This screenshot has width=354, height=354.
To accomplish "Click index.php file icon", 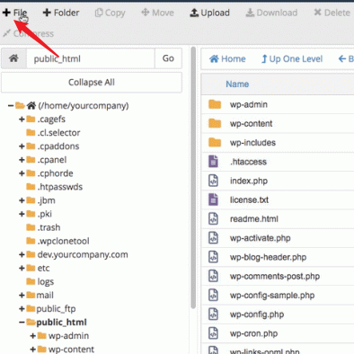I will point(213,181).
